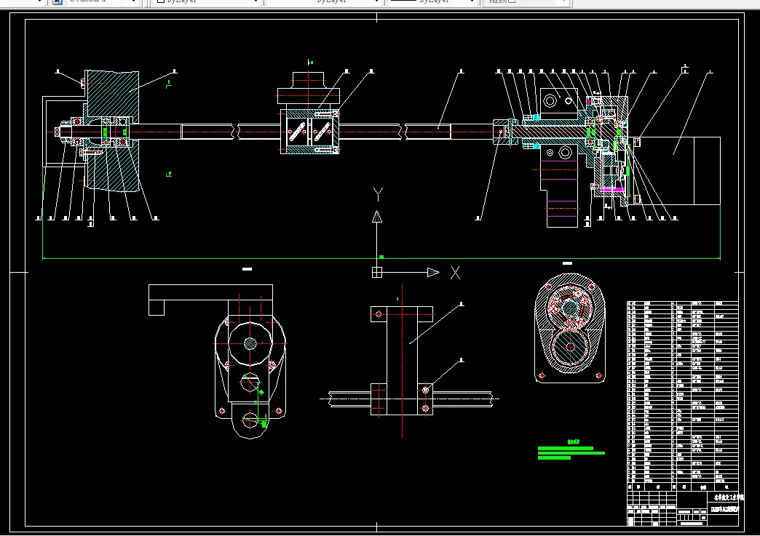Screen dimensions: 760x536
Task: Click the X axis label of UCS icon
Action: 455,273
